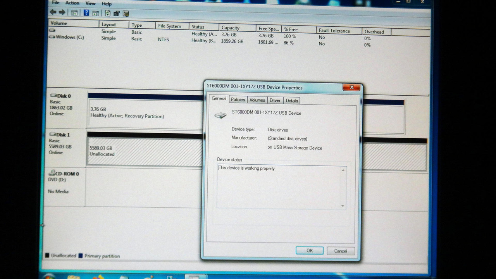Click the 'Healthy (A...' status cell
496x279 pixels.
coord(204,34)
